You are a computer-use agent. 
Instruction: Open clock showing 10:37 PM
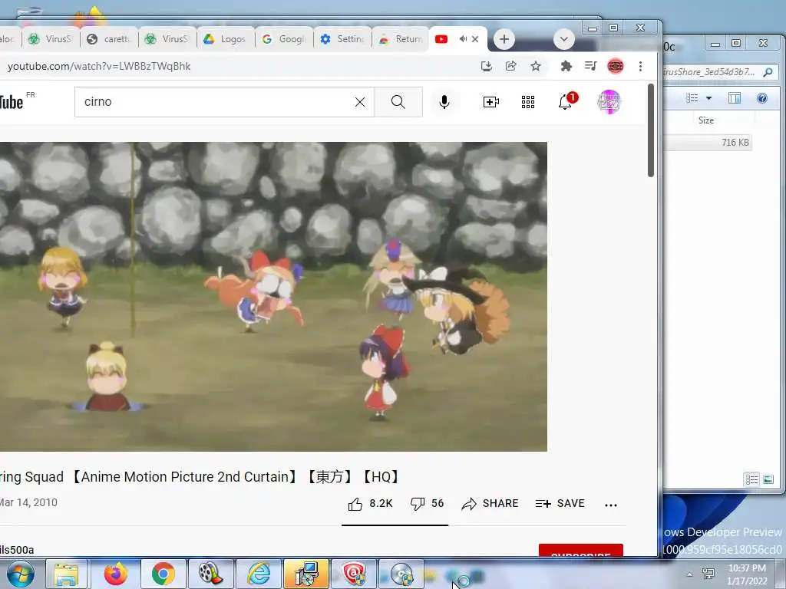pyautogui.click(x=747, y=574)
